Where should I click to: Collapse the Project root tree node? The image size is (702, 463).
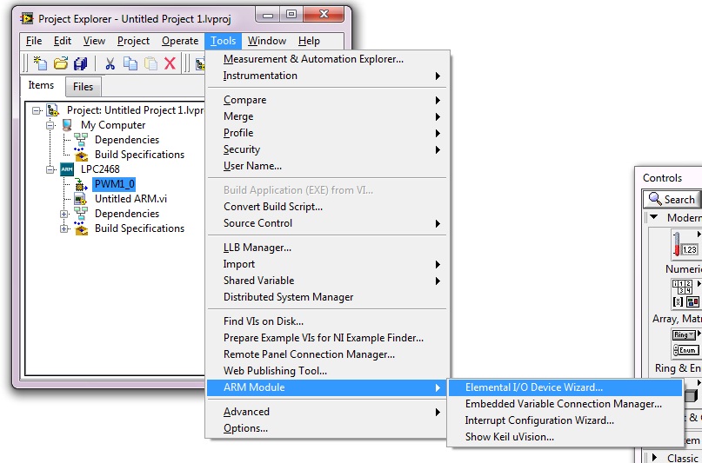(37, 110)
